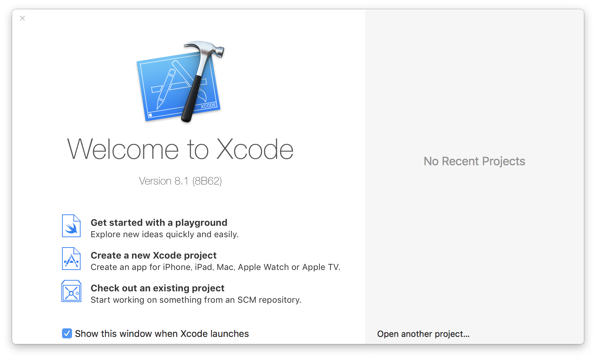The height and width of the screenshot is (359, 596).
Task: Choose Create a new Xcode project
Action: tap(154, 255)
